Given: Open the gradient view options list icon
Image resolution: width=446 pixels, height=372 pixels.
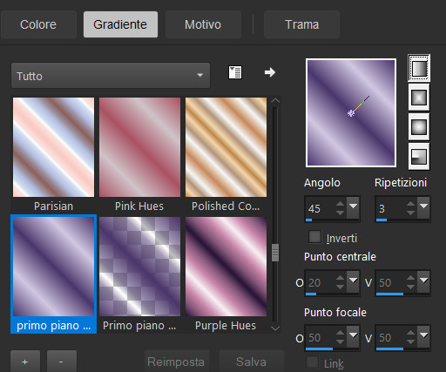Looking at the screenshot, I should coord(235,72).
